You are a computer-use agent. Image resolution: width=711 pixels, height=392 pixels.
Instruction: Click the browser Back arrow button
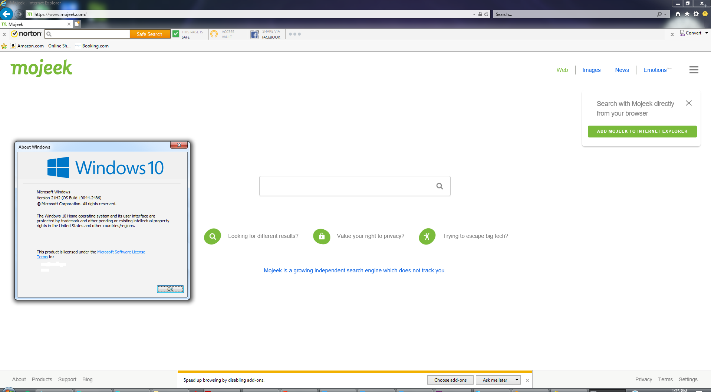pos(7,14)
